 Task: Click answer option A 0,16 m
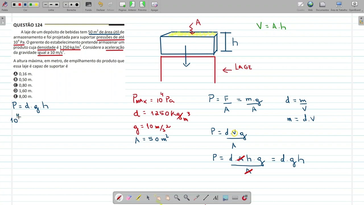click(23, 74)
